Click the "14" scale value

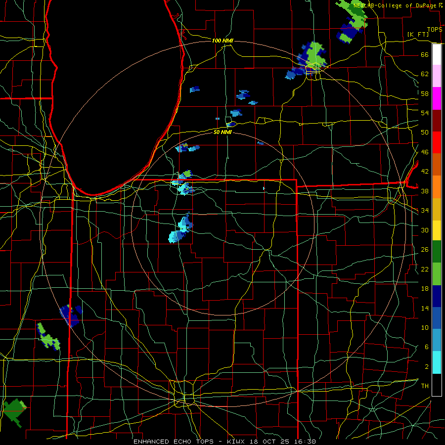pos(425,308)
